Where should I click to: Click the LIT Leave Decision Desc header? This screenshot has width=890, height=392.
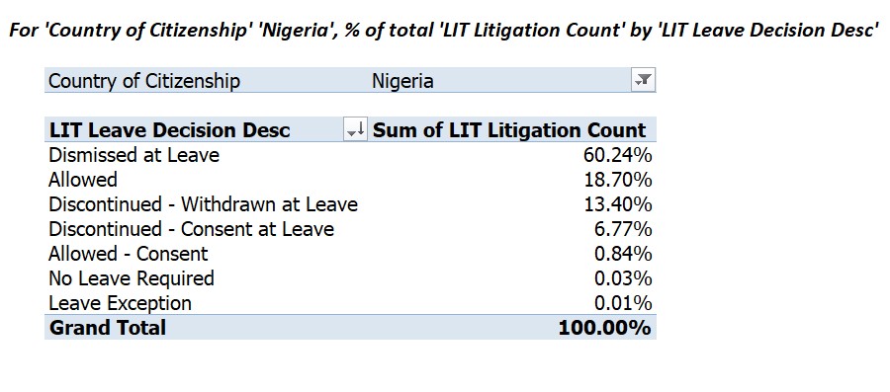[x=170, y=130]
